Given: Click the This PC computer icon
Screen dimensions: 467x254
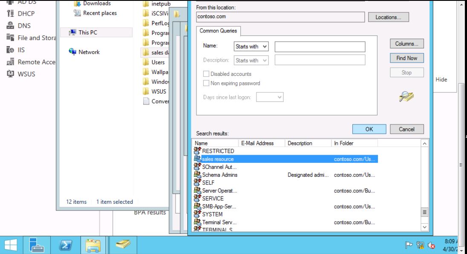Looking at the screenshot, I should 73,32.
